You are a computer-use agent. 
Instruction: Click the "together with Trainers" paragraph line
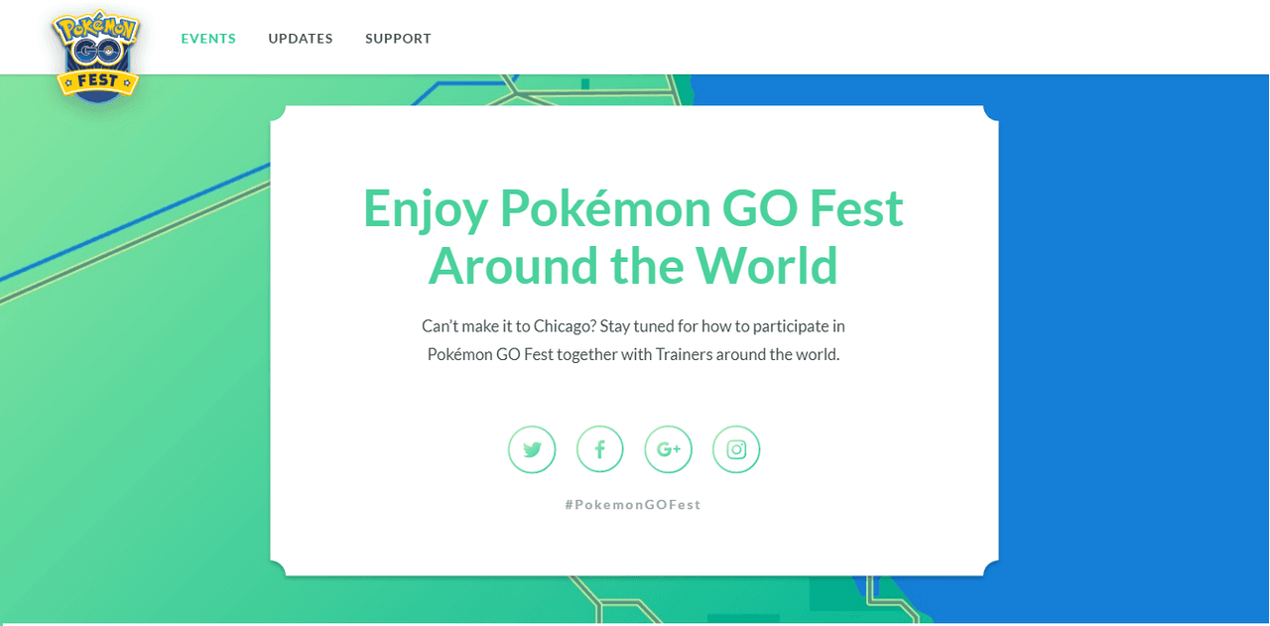coord(633,354)
